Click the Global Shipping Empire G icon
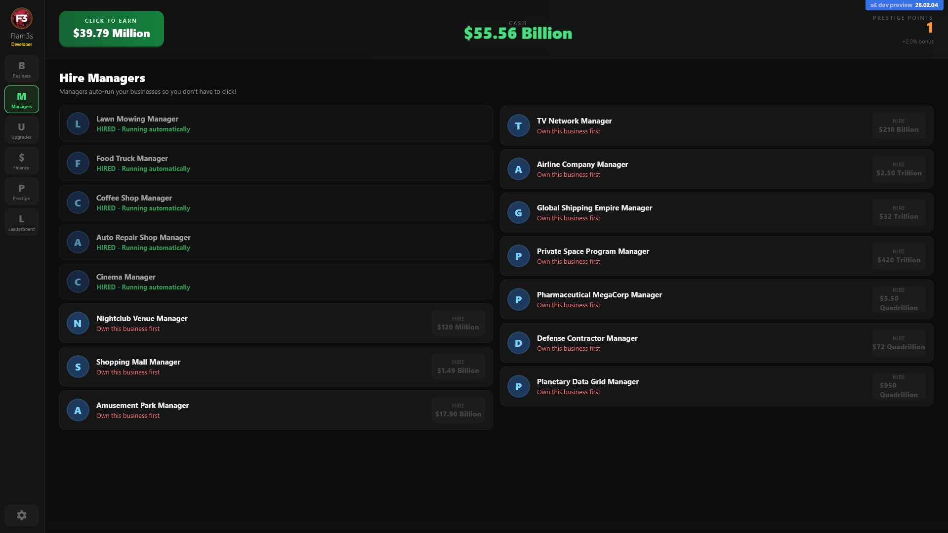948x533 pixels. coord(518,213)
